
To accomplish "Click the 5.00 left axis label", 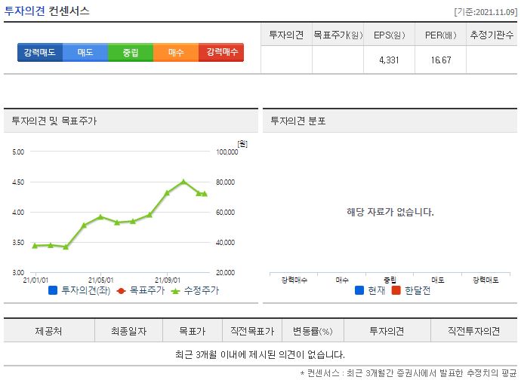I will coord(18,152).
